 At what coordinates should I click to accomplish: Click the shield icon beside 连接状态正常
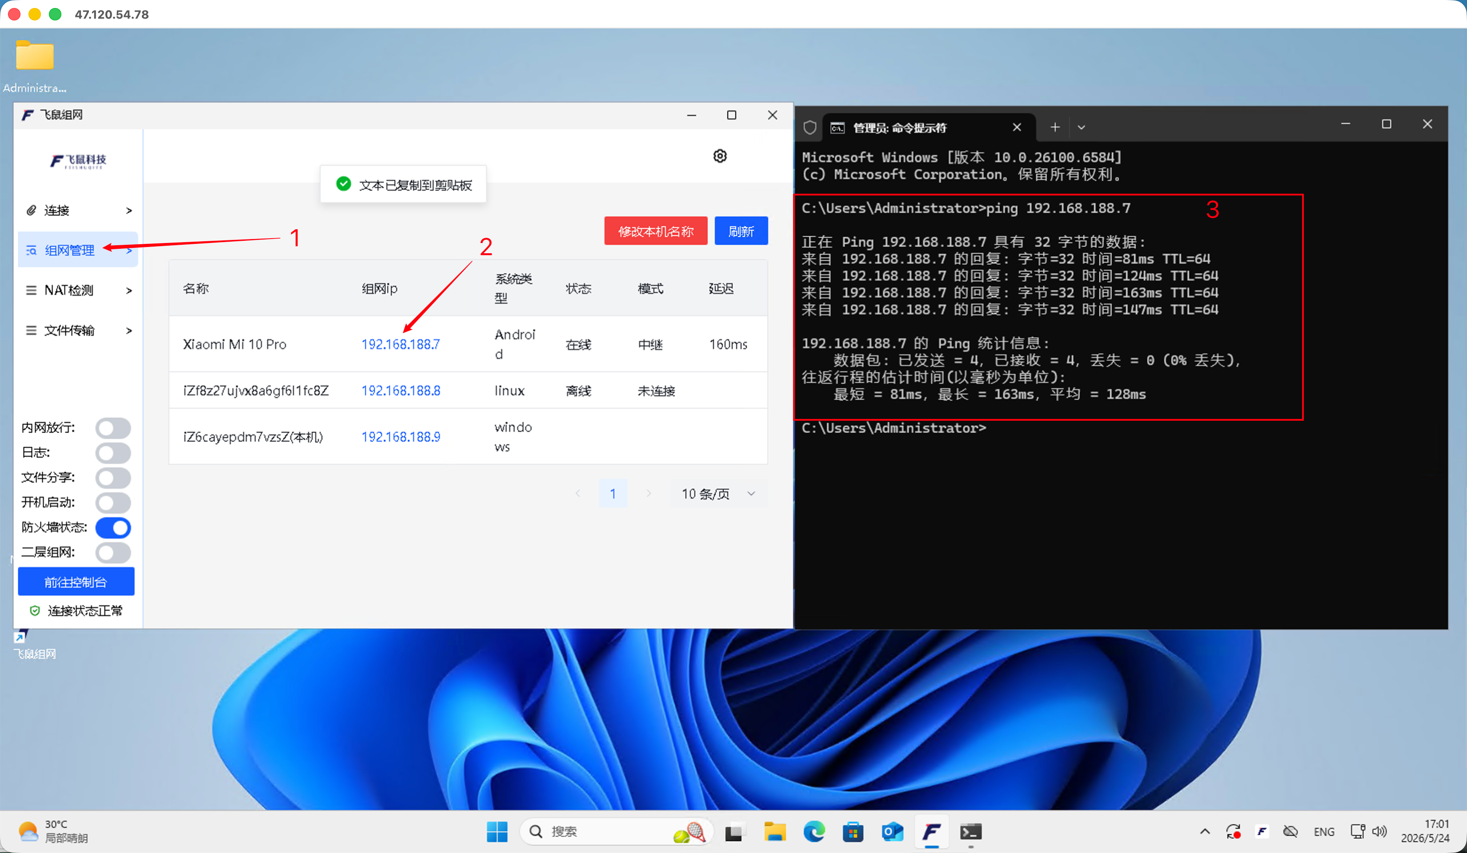[x=35, y=610]
